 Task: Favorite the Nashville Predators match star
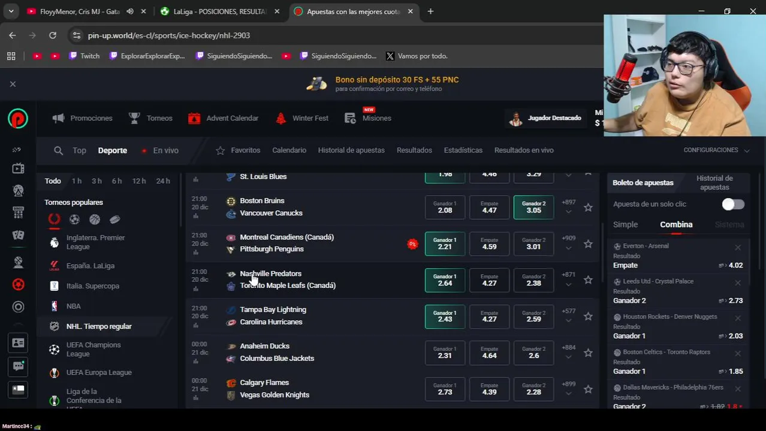pyautogui.click(x=588, y=280)
